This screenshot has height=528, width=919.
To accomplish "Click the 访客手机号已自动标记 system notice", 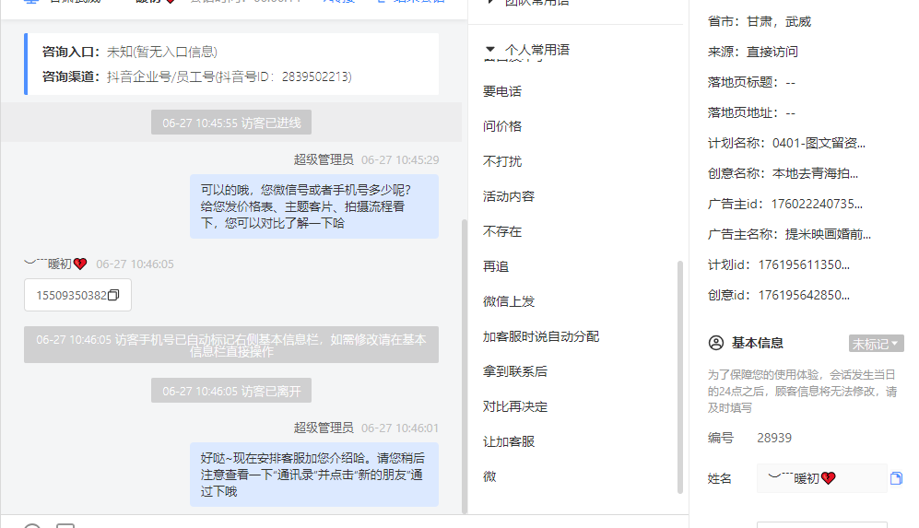I will pyautogui.click(x=231, y=345).
